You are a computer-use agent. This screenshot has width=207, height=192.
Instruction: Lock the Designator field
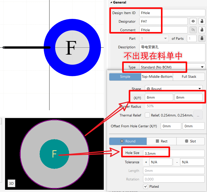pos(202,21)
